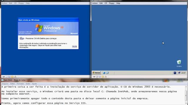
Task: Open Floppy menu in left Virtual PC window
Action: (21, 3)
